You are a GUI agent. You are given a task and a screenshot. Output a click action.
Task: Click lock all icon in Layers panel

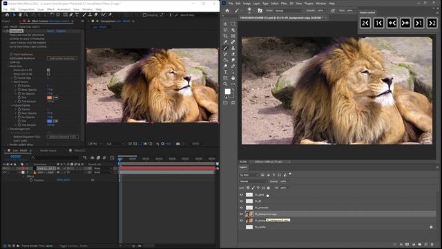tap(269, 187)
